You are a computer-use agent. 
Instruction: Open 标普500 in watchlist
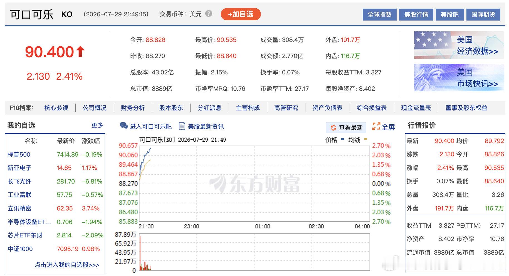click(x=19, y=154)
